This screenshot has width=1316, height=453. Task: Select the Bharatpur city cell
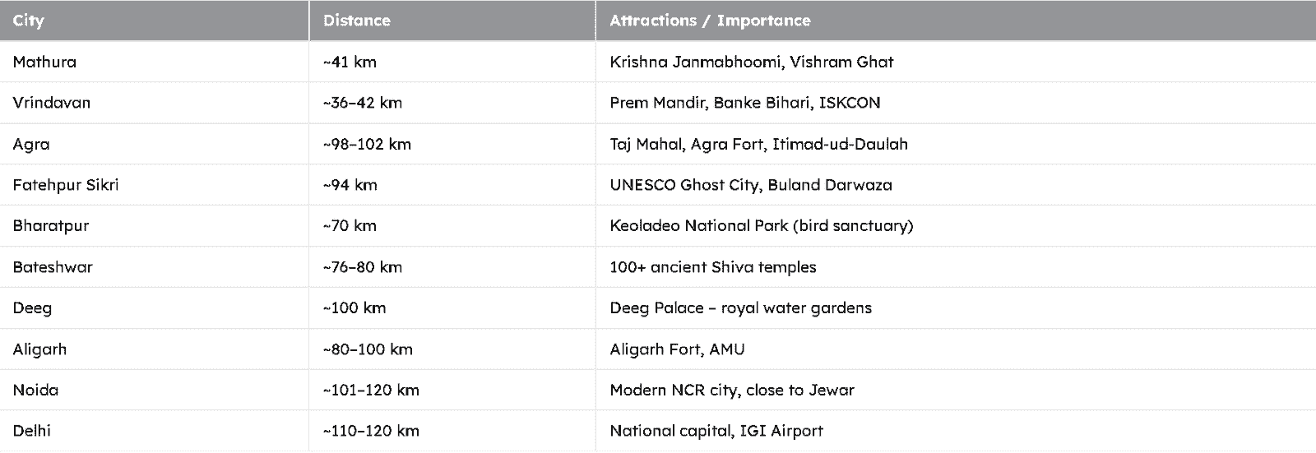155,226
